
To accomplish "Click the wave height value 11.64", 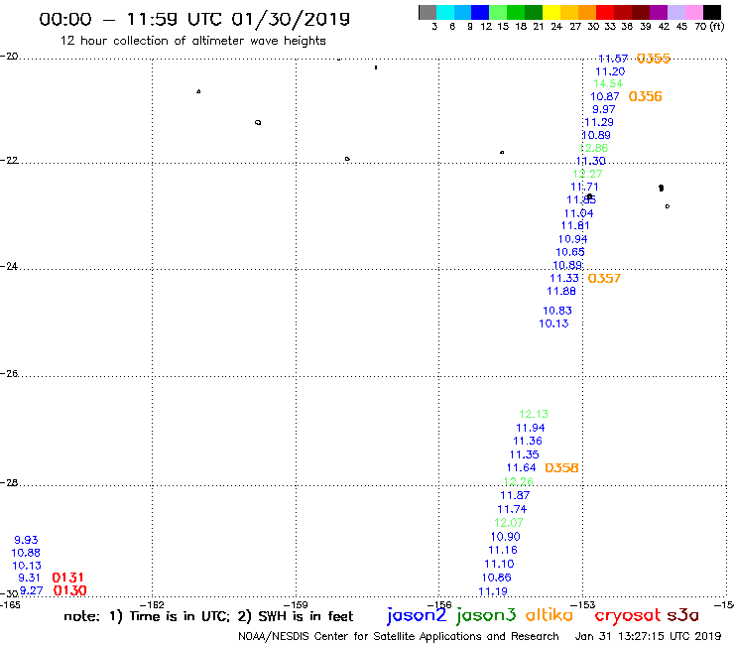I will 521,467.
